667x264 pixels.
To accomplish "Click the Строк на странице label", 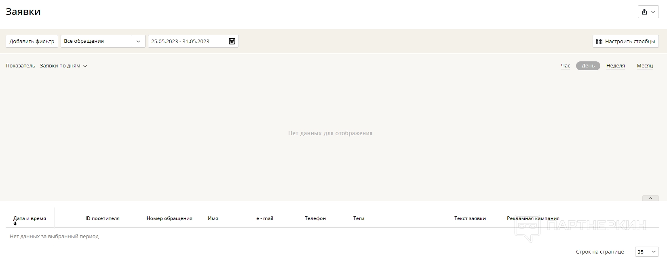I will coord(600,252).
